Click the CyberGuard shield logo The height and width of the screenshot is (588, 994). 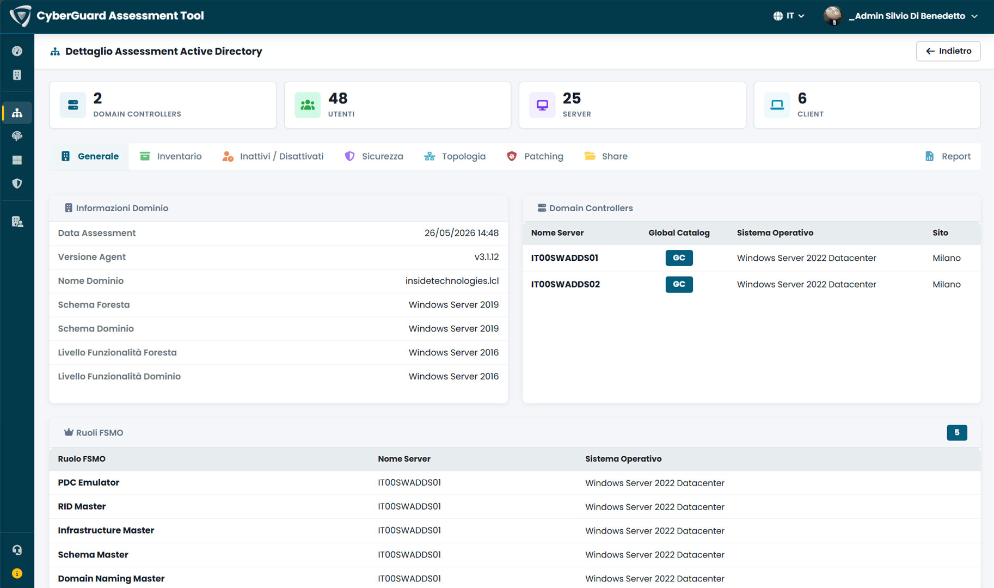[x=20, y=16]
